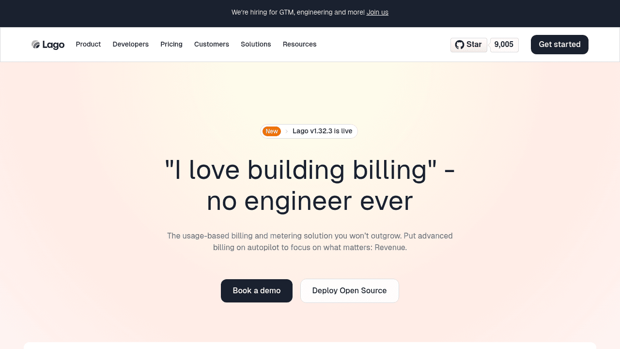
Task: Click the orange New badge
Action: pyautogui.click(x=272, y=131)
